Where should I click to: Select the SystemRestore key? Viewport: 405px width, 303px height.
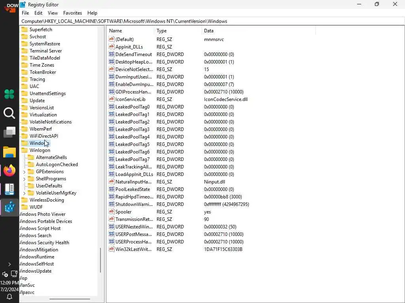[x=45, y=44]
